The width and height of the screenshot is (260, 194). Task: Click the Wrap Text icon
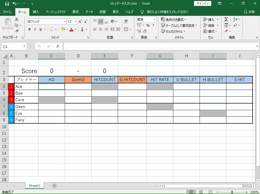tap(126, 21)
